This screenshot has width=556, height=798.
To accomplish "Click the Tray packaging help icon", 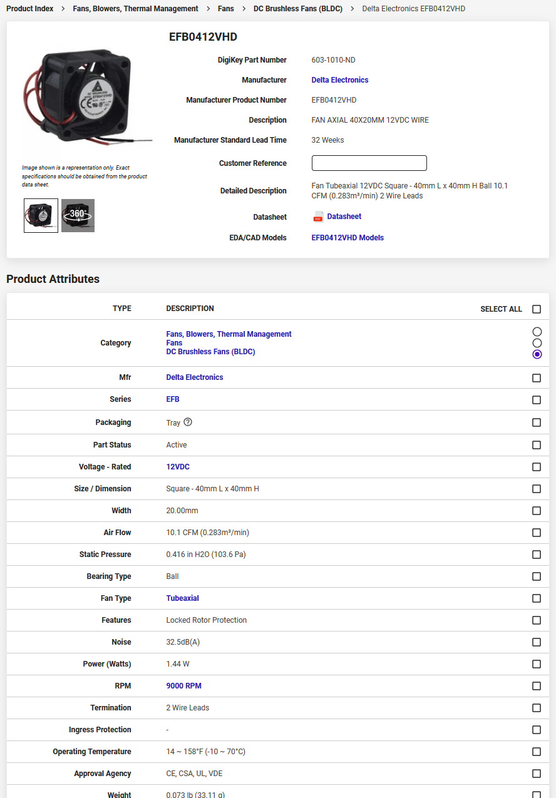I will 188,422.
